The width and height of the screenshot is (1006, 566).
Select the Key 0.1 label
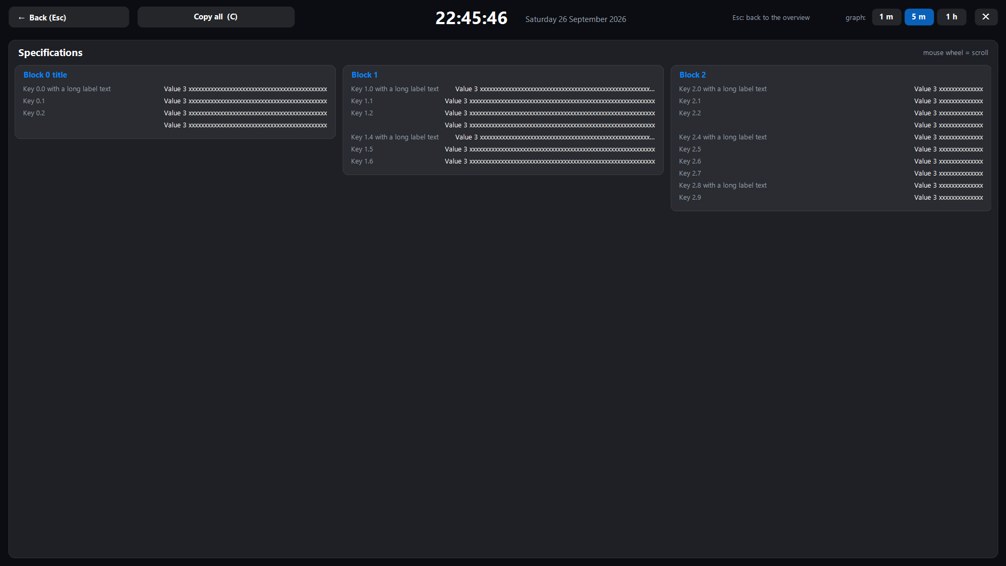[34, 101]
